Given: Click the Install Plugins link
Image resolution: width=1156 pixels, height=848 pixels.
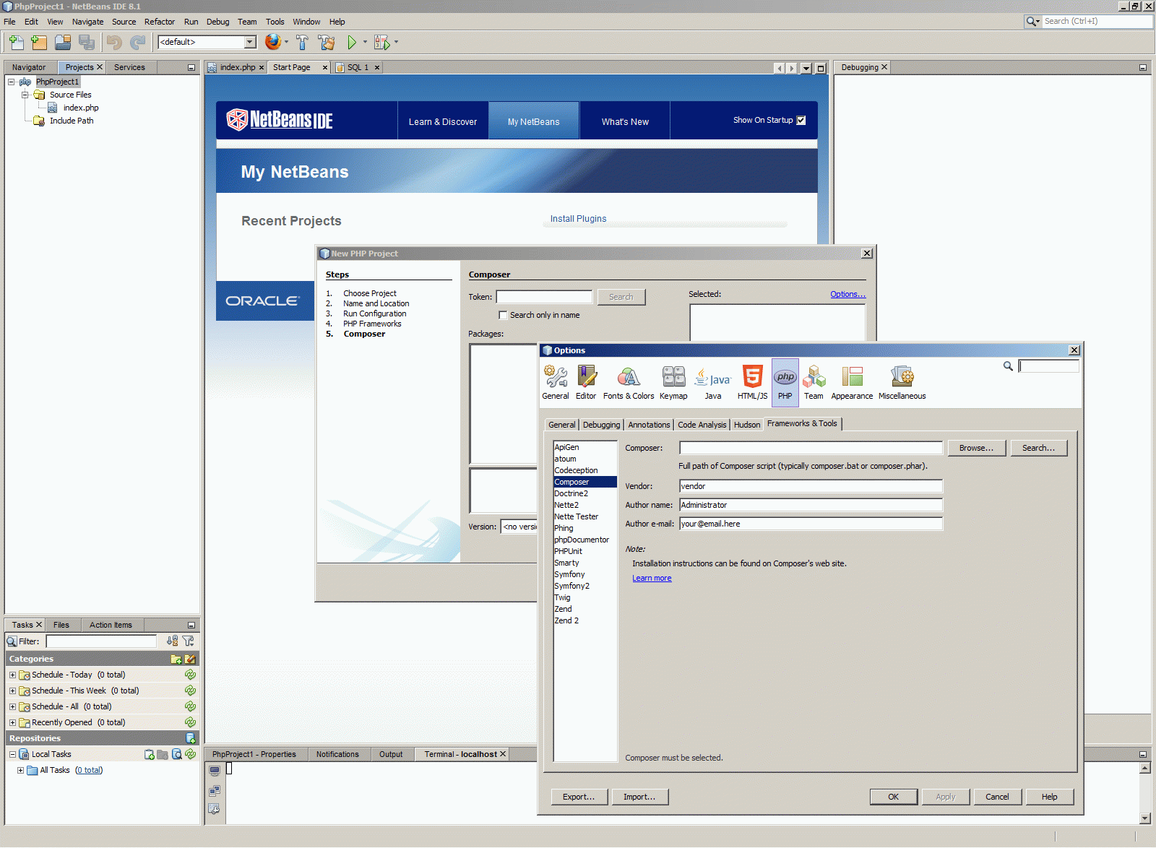Looking at the screenshot, I should tap(578, 219).
